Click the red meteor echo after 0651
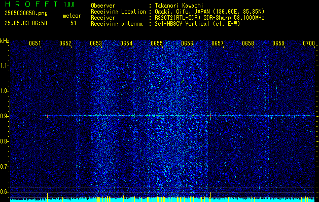Viewport: 319px width, 202px height. (x=48, y=116)
